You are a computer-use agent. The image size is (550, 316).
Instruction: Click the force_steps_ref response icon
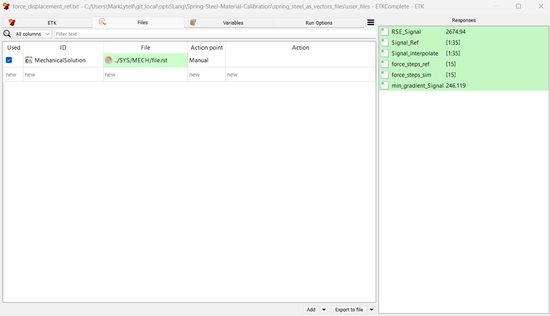385,64
